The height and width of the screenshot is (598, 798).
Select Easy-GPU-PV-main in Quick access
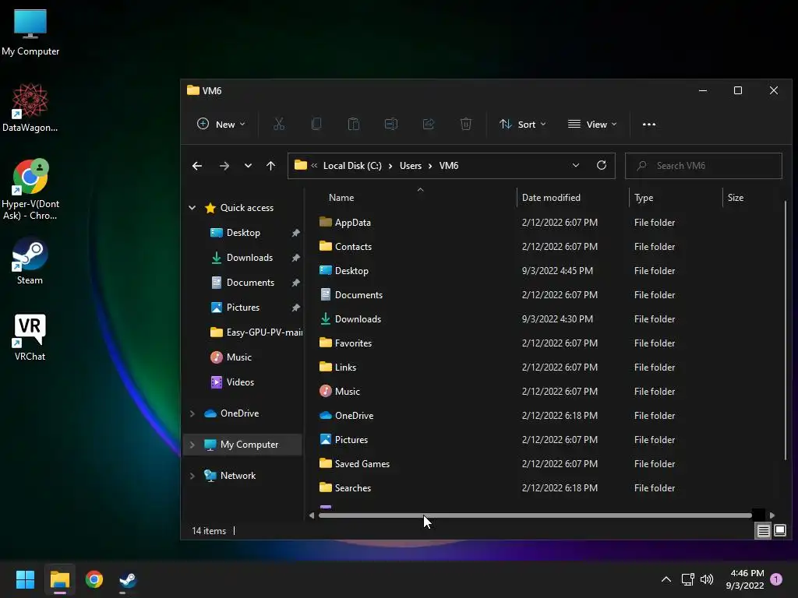pos(256,332)
